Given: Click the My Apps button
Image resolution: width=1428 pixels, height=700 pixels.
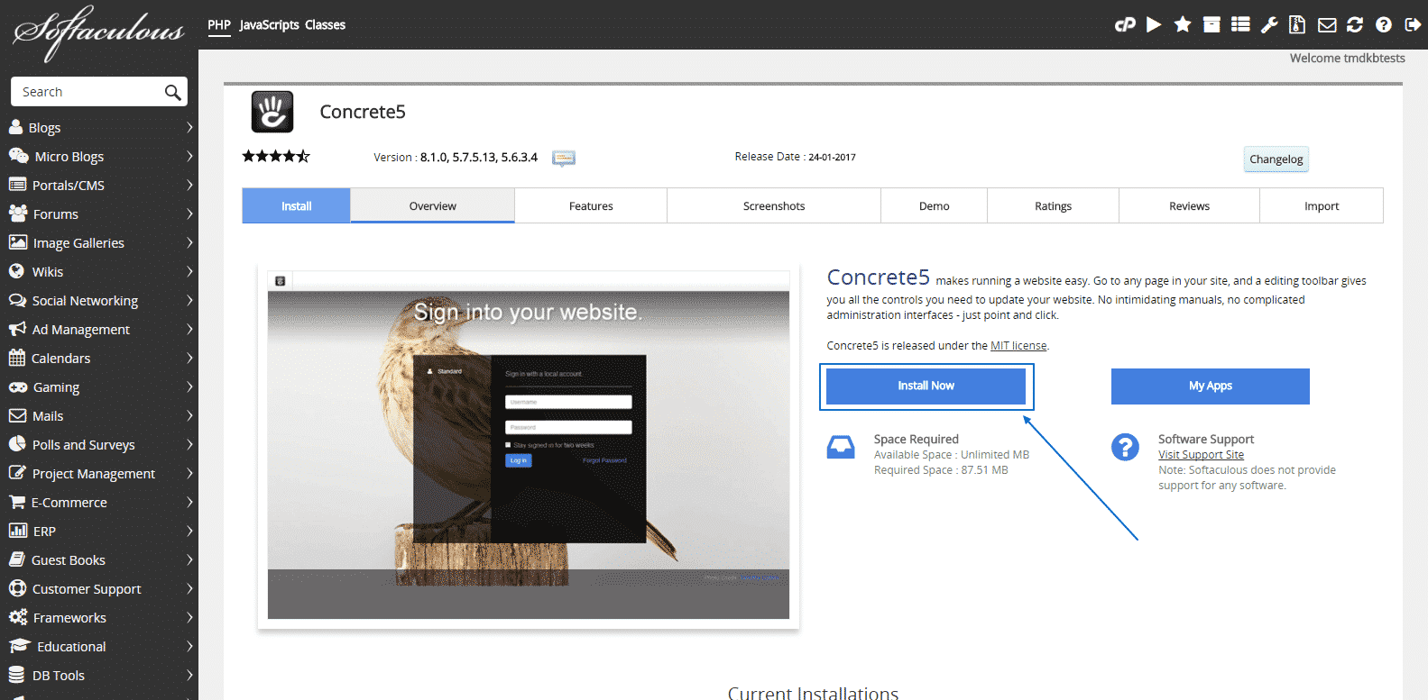Looking at the screenshot, I should (x=1211, y=386).
